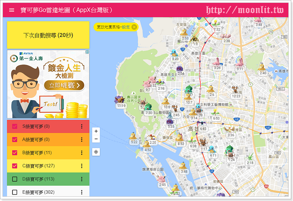This screenshot has height=201, width=293.
Task: Click the AdChoices icon on the advertisement
Action: coord(87,52)
